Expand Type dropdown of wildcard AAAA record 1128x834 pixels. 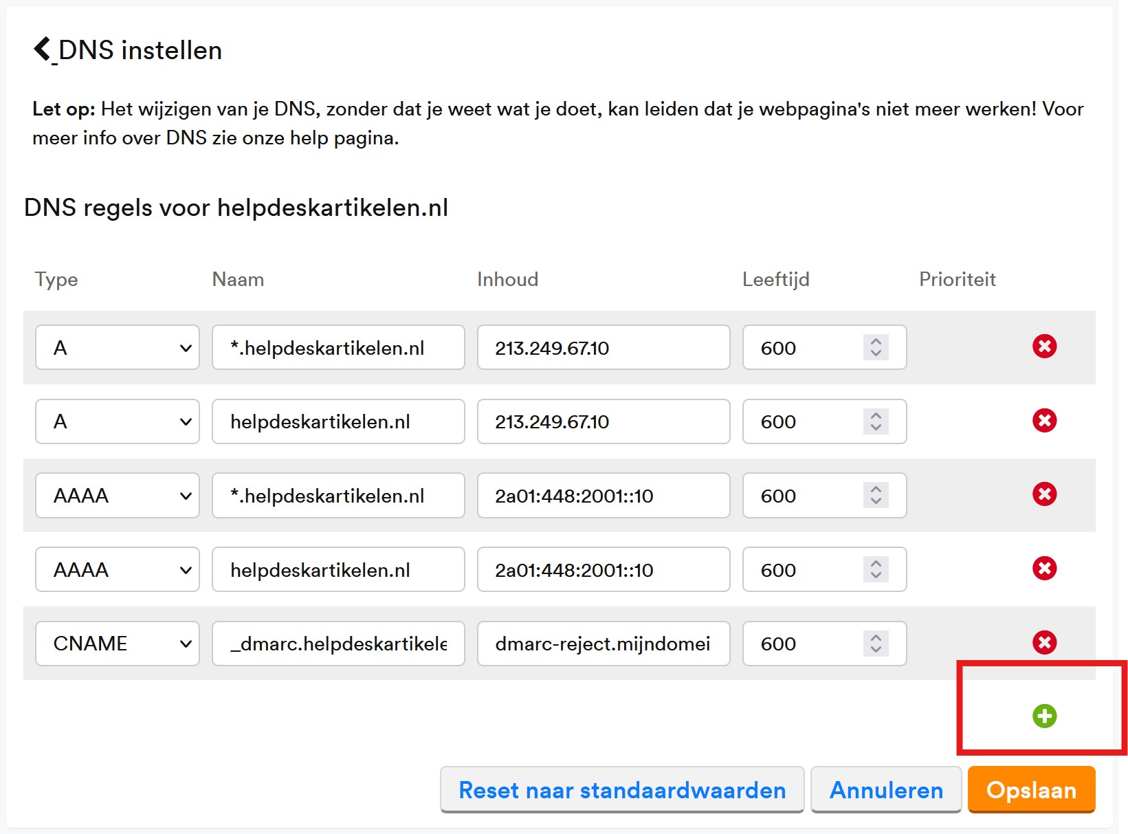pos(118,496)
